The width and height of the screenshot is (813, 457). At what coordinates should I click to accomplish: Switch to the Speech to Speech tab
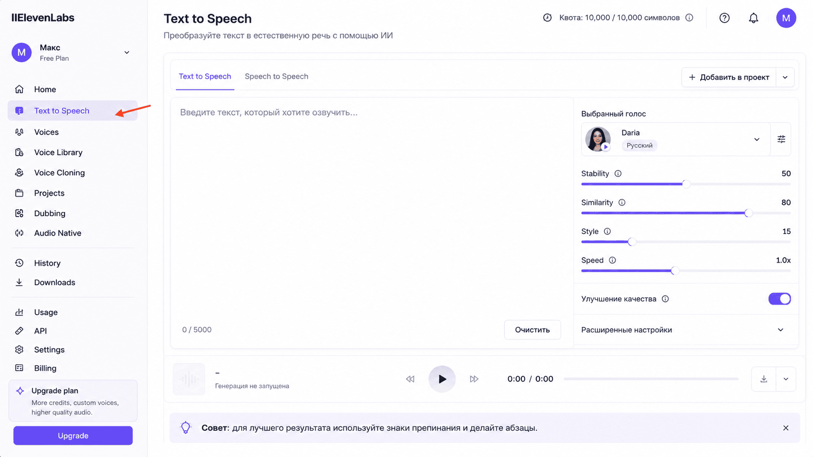(x=276, y=77)
